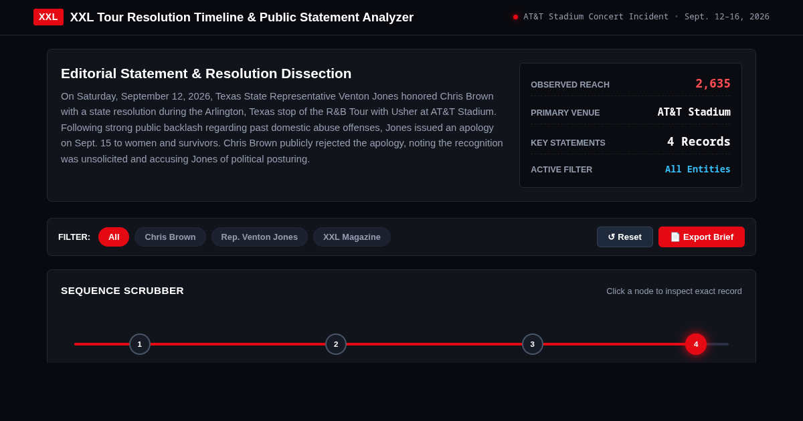Click the XXL logo badge
Image resolution: width=803 pixels, height=421 pixels.
coord(48,17)
